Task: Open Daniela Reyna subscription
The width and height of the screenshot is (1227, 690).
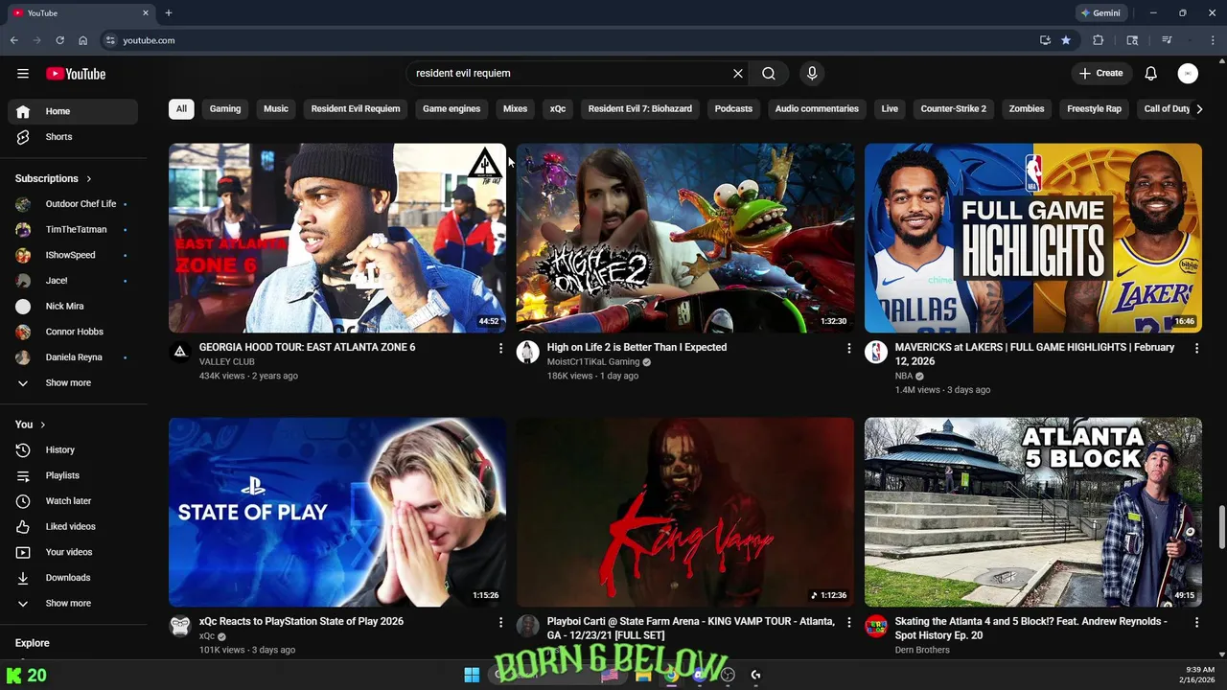Action: pyautogui.click(x=73, y=357)
